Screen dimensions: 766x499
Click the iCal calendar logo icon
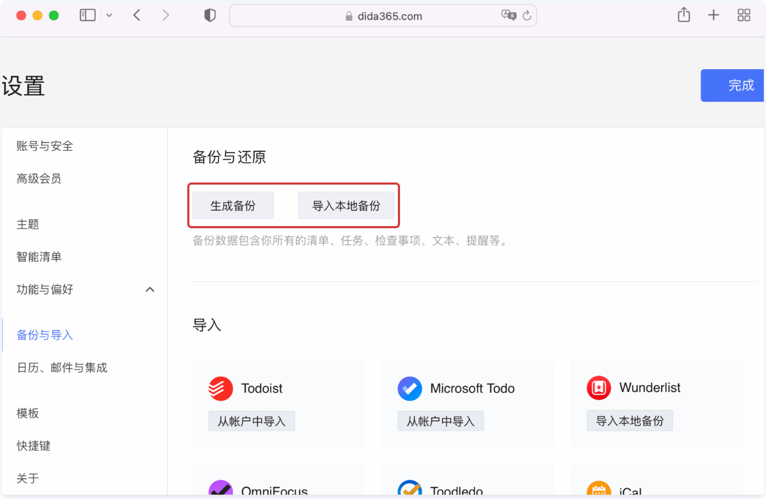click(x=599, y=488)
